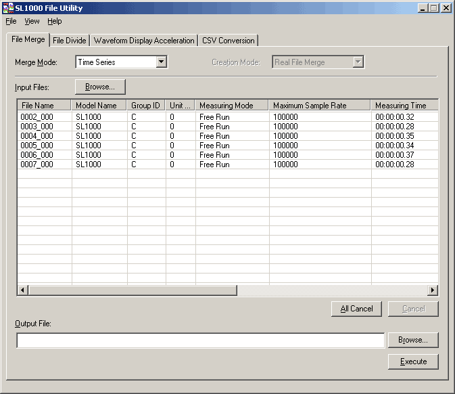Open the Waveform Display Acceleration tab
The height and width of the screenshot is (394, 455).
point(144,41)
